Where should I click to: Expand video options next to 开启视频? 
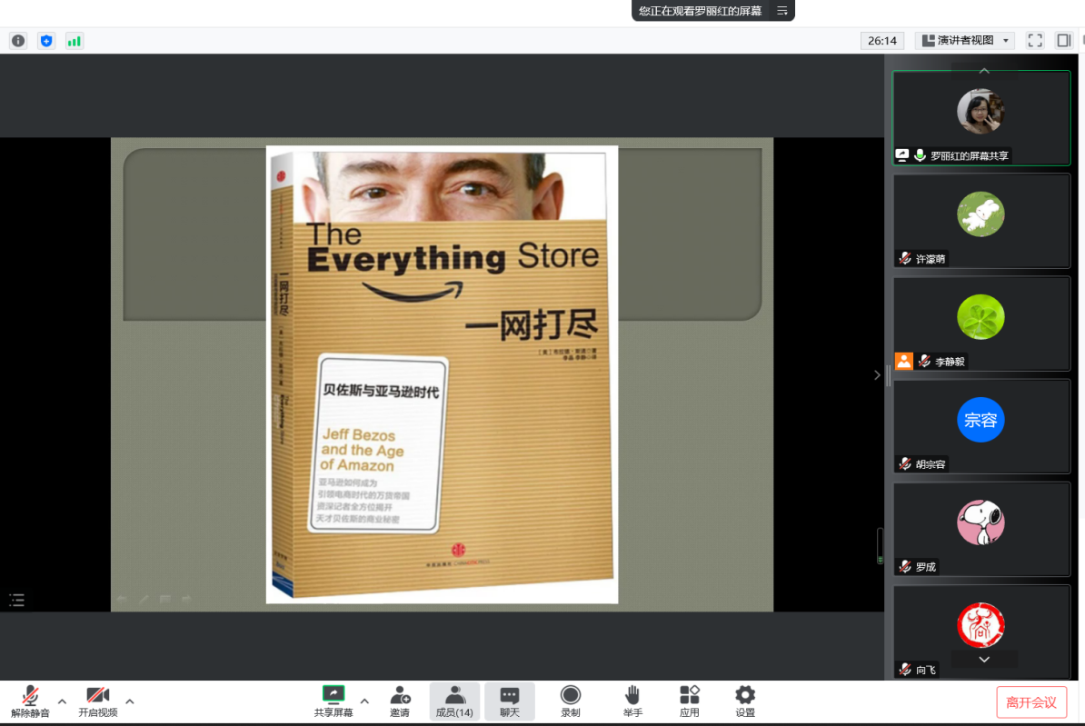click(x=129, y=701)
